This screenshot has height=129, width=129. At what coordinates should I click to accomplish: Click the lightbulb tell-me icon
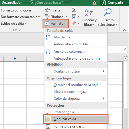tap(32, 2)
